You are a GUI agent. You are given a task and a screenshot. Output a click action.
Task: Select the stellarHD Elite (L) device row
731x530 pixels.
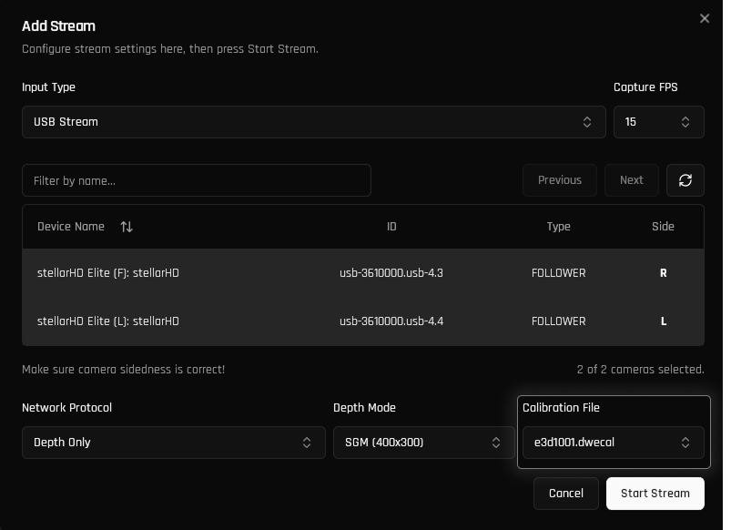362,321
